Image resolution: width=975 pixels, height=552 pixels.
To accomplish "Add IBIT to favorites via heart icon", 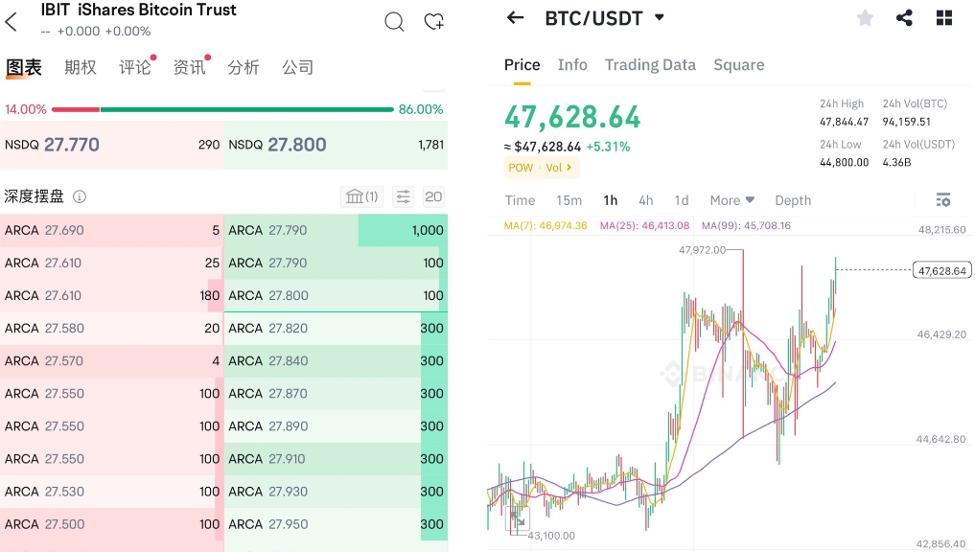I will click(x=434, y=21).
